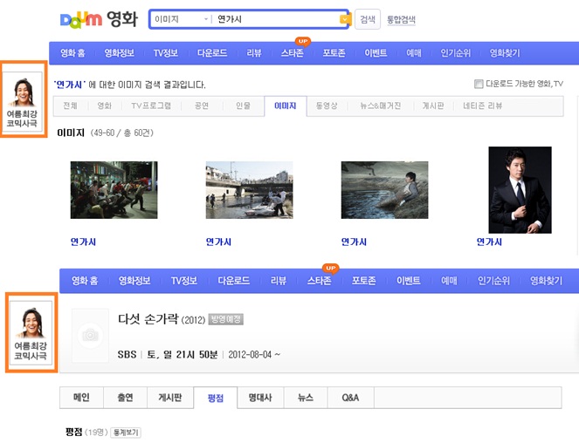Open the man beside stream thumbnail

coord(385,190)
